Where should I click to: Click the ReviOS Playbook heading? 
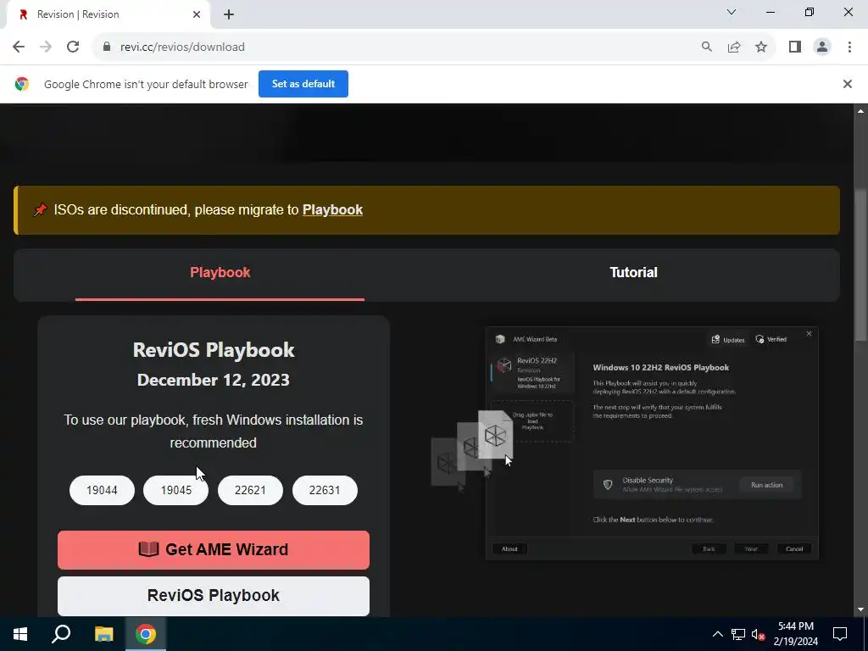214,350
